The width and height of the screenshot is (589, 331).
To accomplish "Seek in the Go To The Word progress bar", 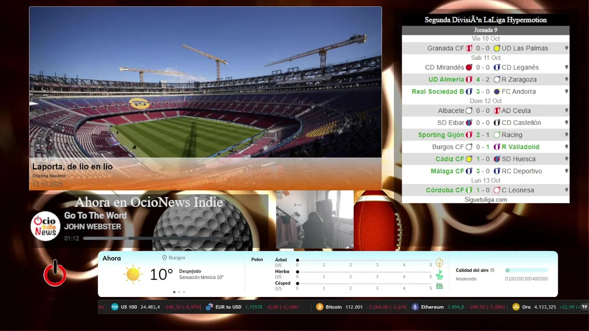I will tap(157, 239).
